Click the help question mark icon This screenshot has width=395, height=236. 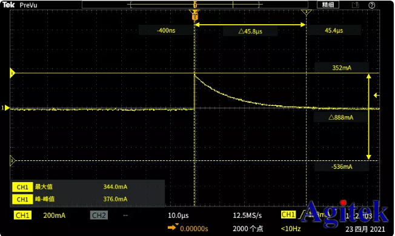click(371, 5)
